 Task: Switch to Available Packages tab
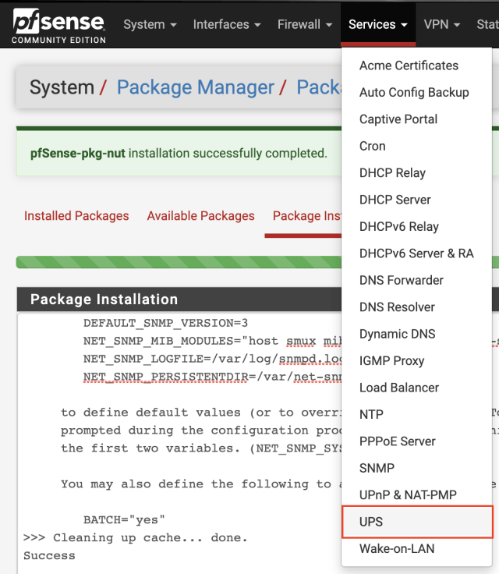point(200,216)
